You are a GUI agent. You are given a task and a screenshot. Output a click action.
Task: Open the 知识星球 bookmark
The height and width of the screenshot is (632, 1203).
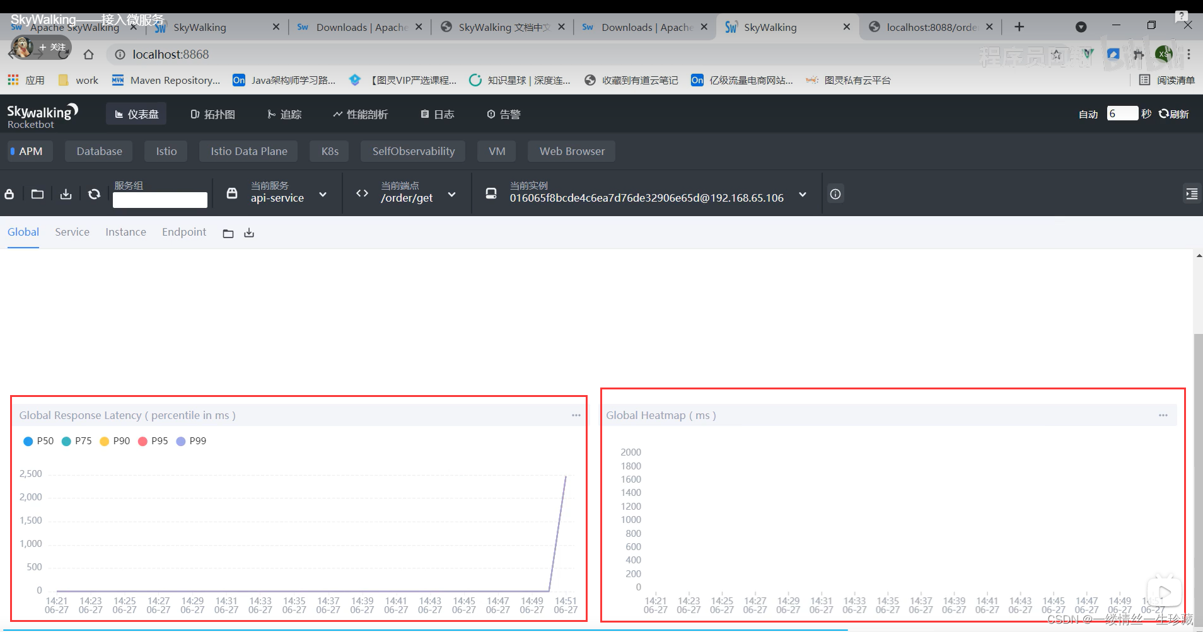(520, 80)
